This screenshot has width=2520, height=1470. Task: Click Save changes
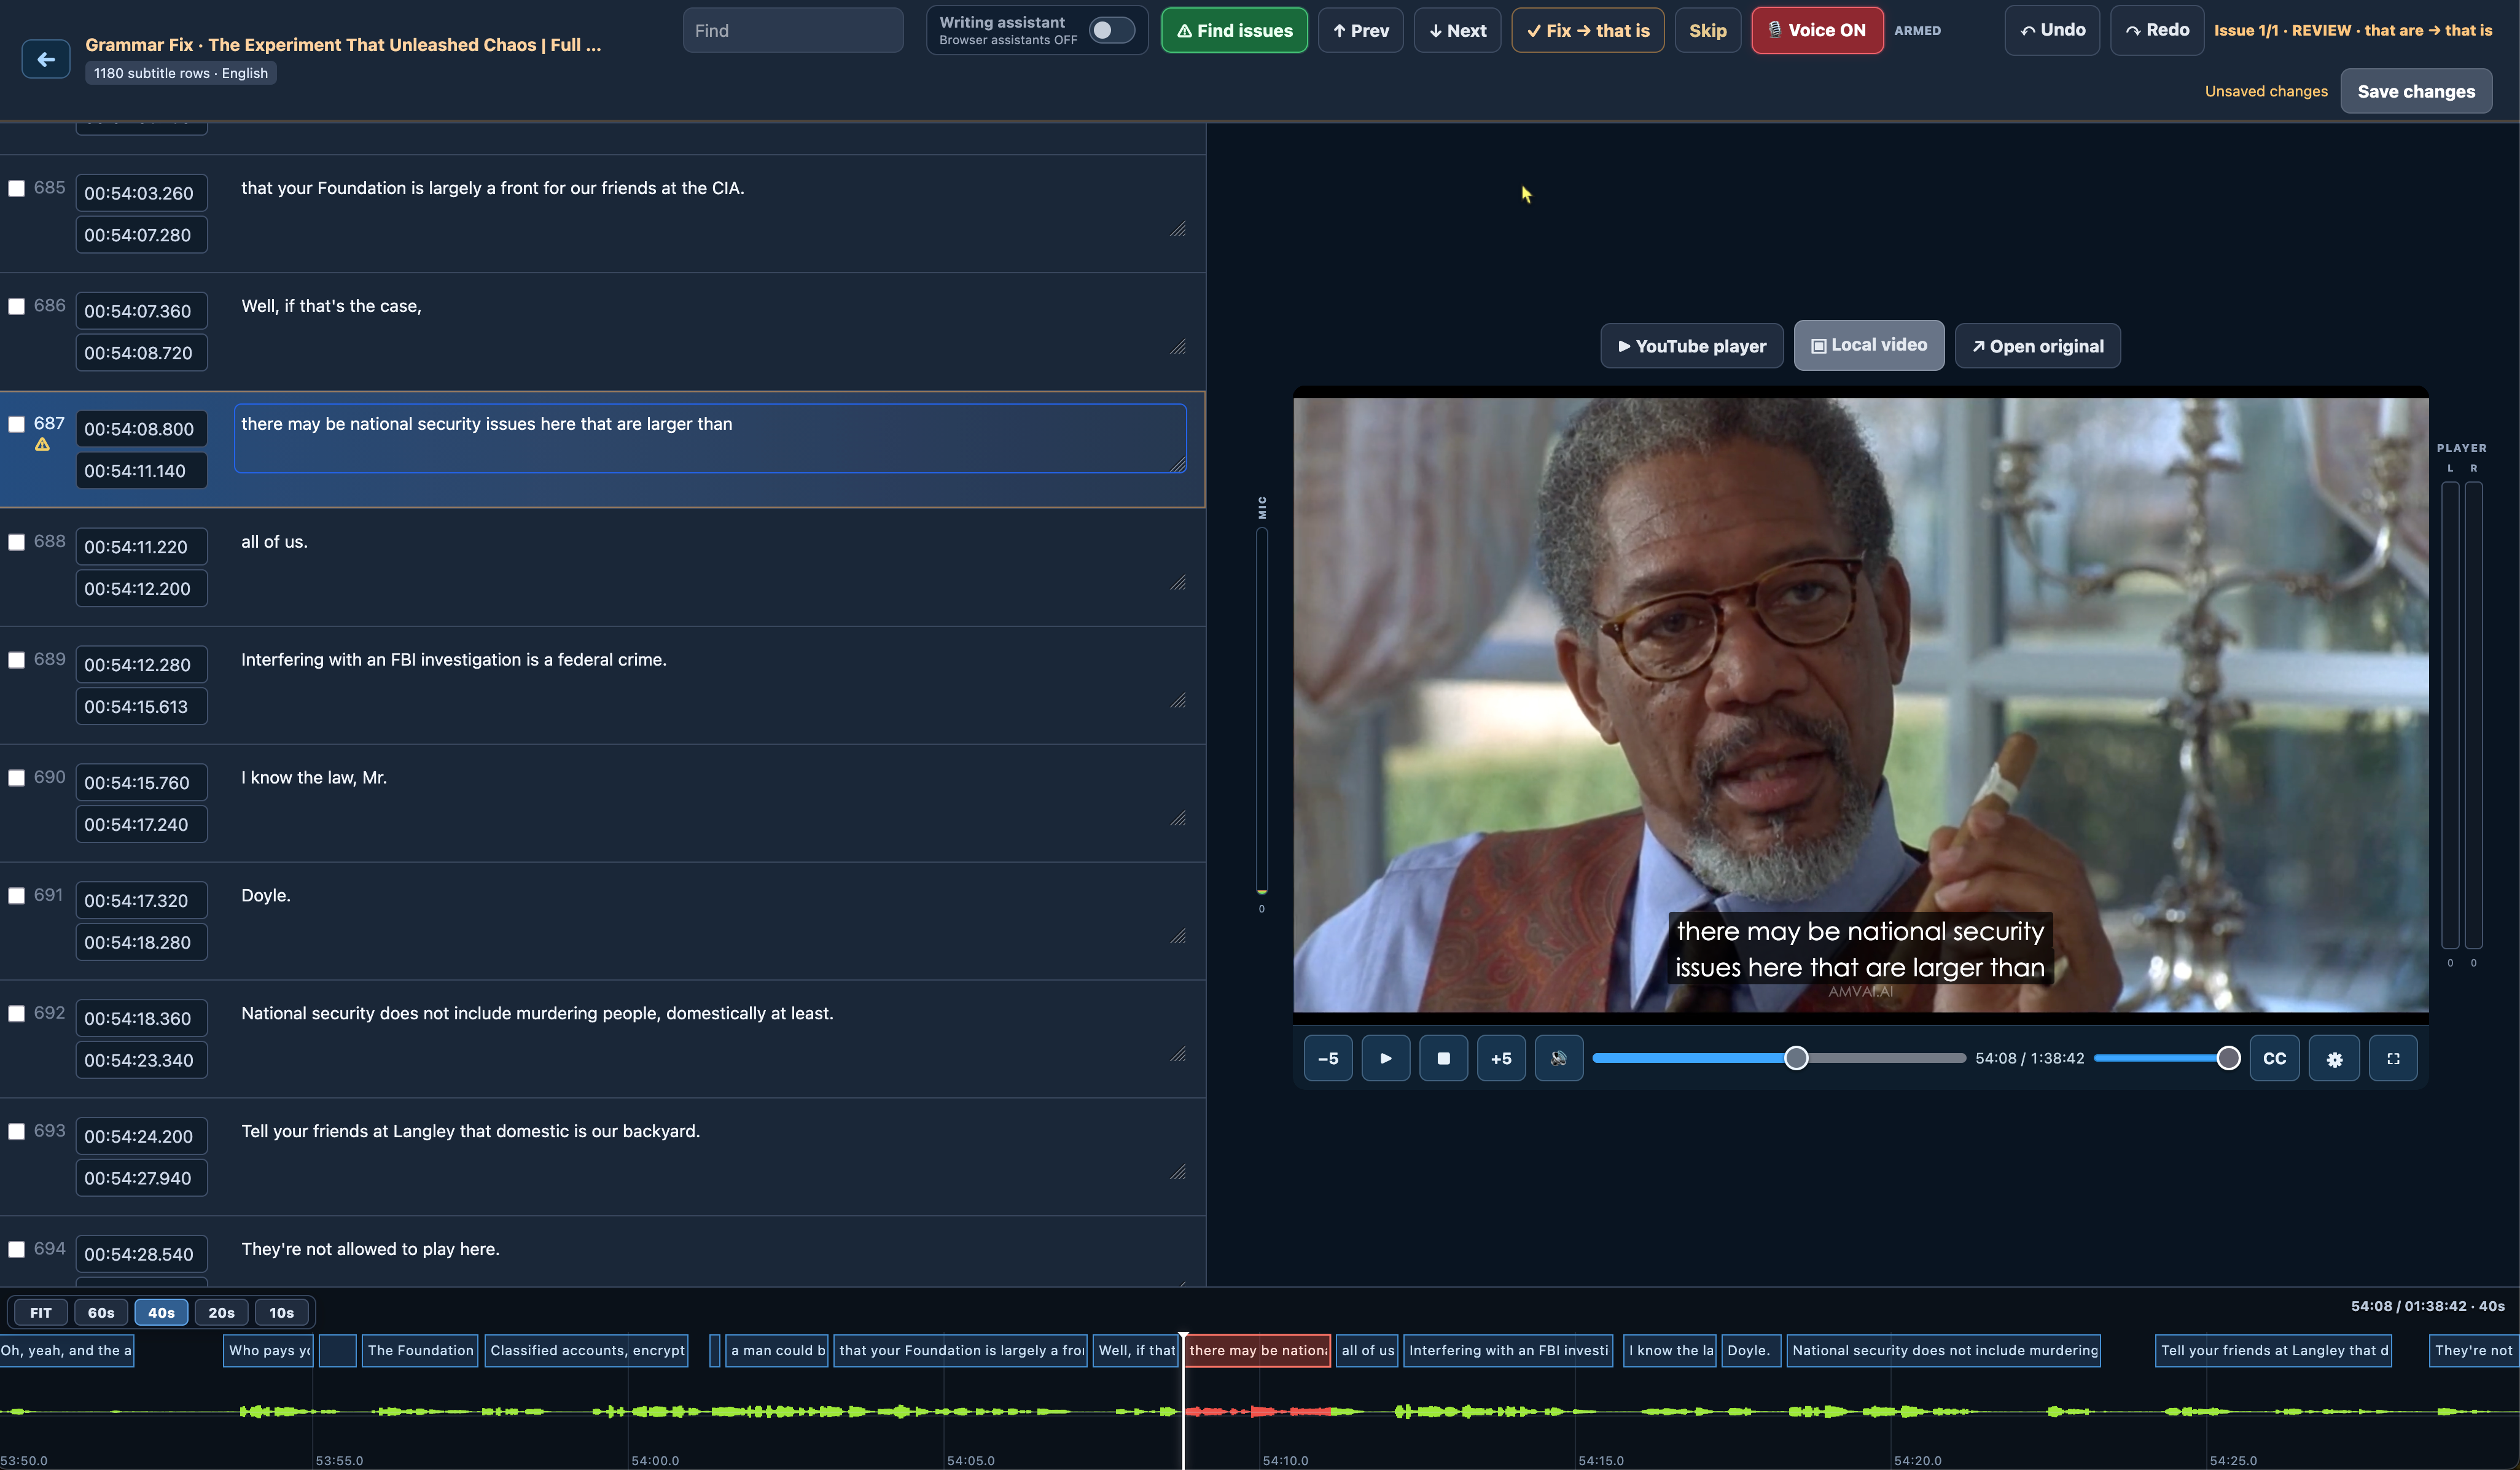tap(2416, 91)
